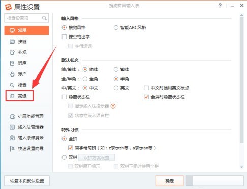The width and height of the screenshot is (247, 189).
Task: Switch to the 外观 appearance tab
Action: [18, 52]
